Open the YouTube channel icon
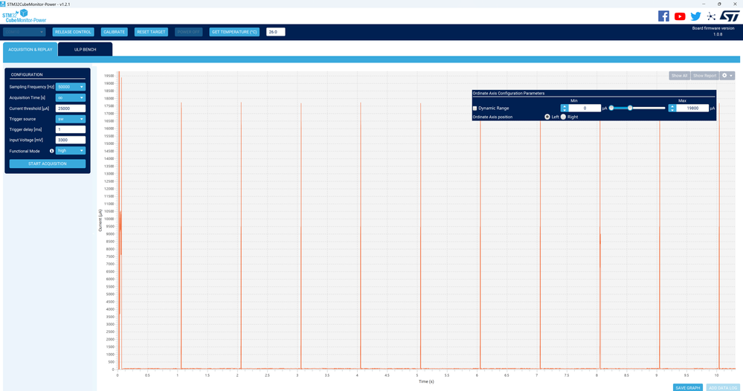 tap(680, 16)
